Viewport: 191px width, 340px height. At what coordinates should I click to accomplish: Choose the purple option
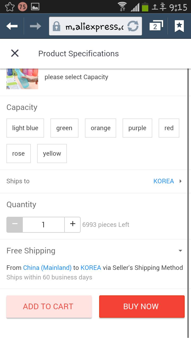pyautogui.click(x=137, y=128)
